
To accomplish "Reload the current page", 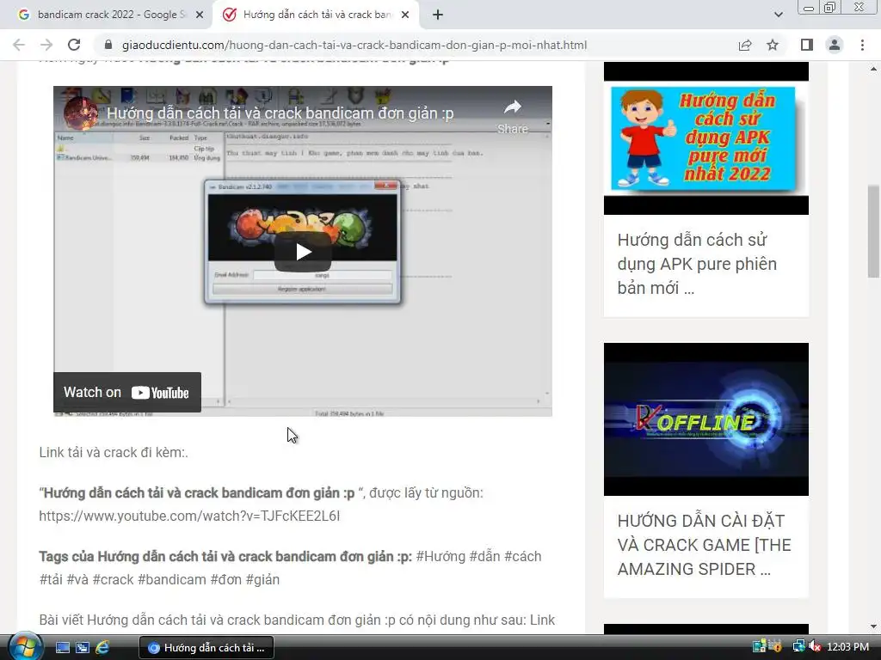I will pyautogui.click(x=74, y=45).
